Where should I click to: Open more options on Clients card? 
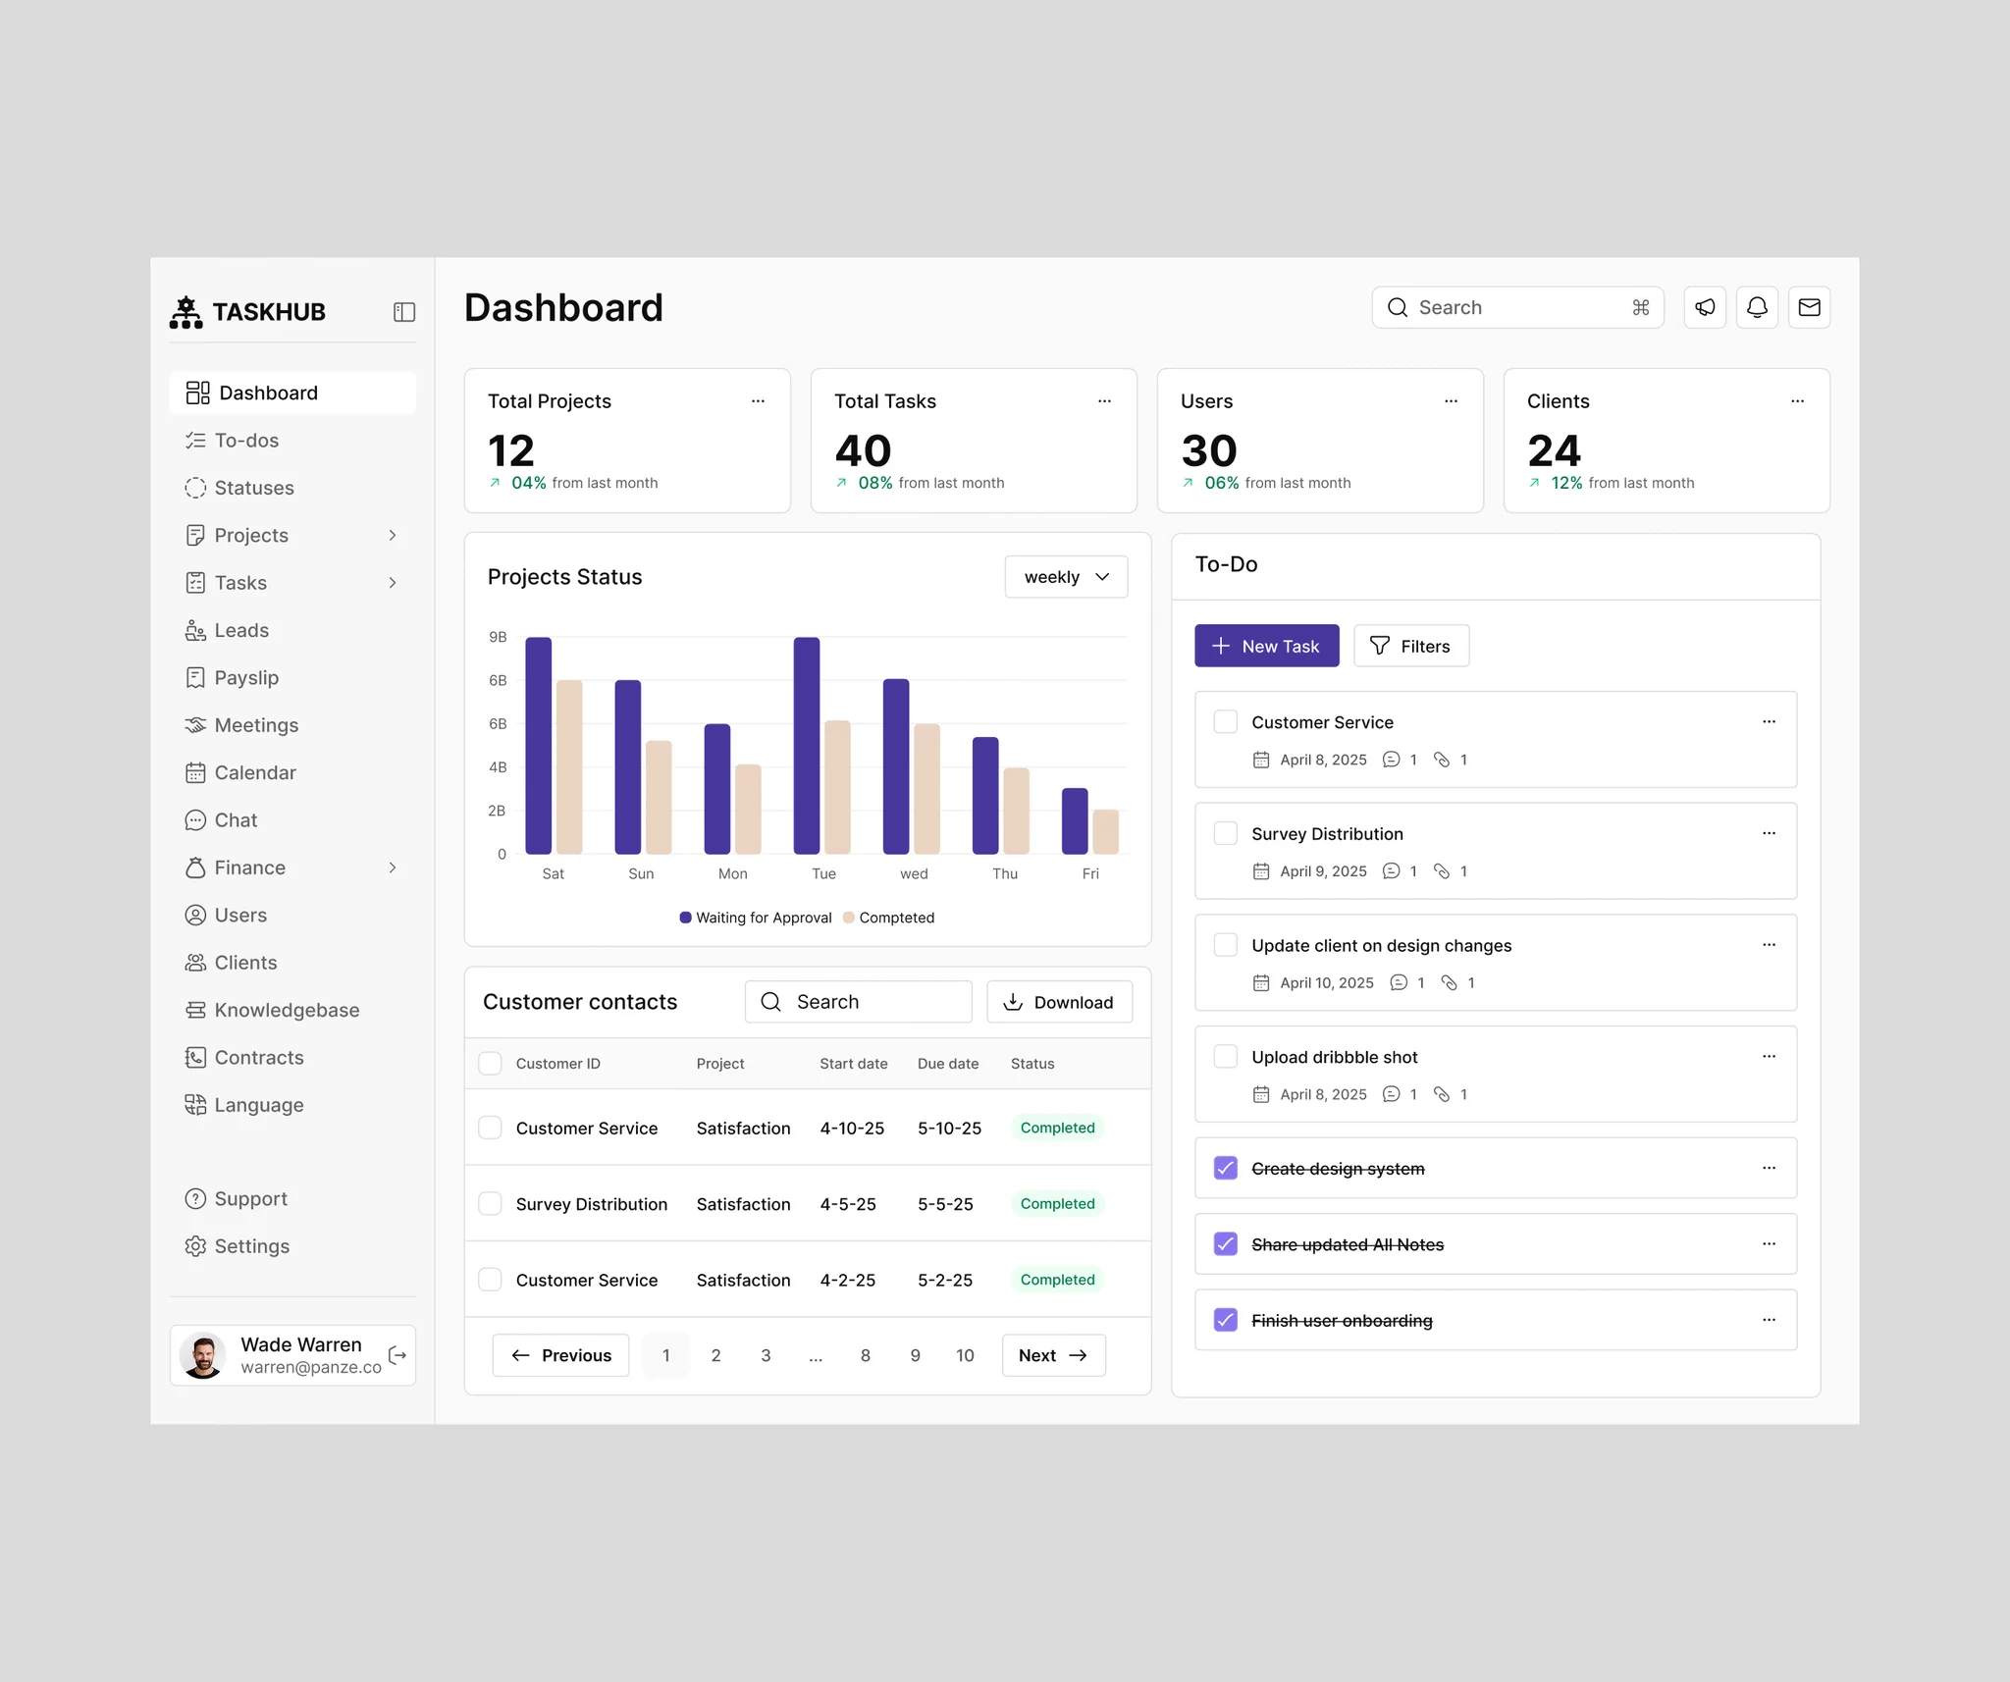[1797, 400]
